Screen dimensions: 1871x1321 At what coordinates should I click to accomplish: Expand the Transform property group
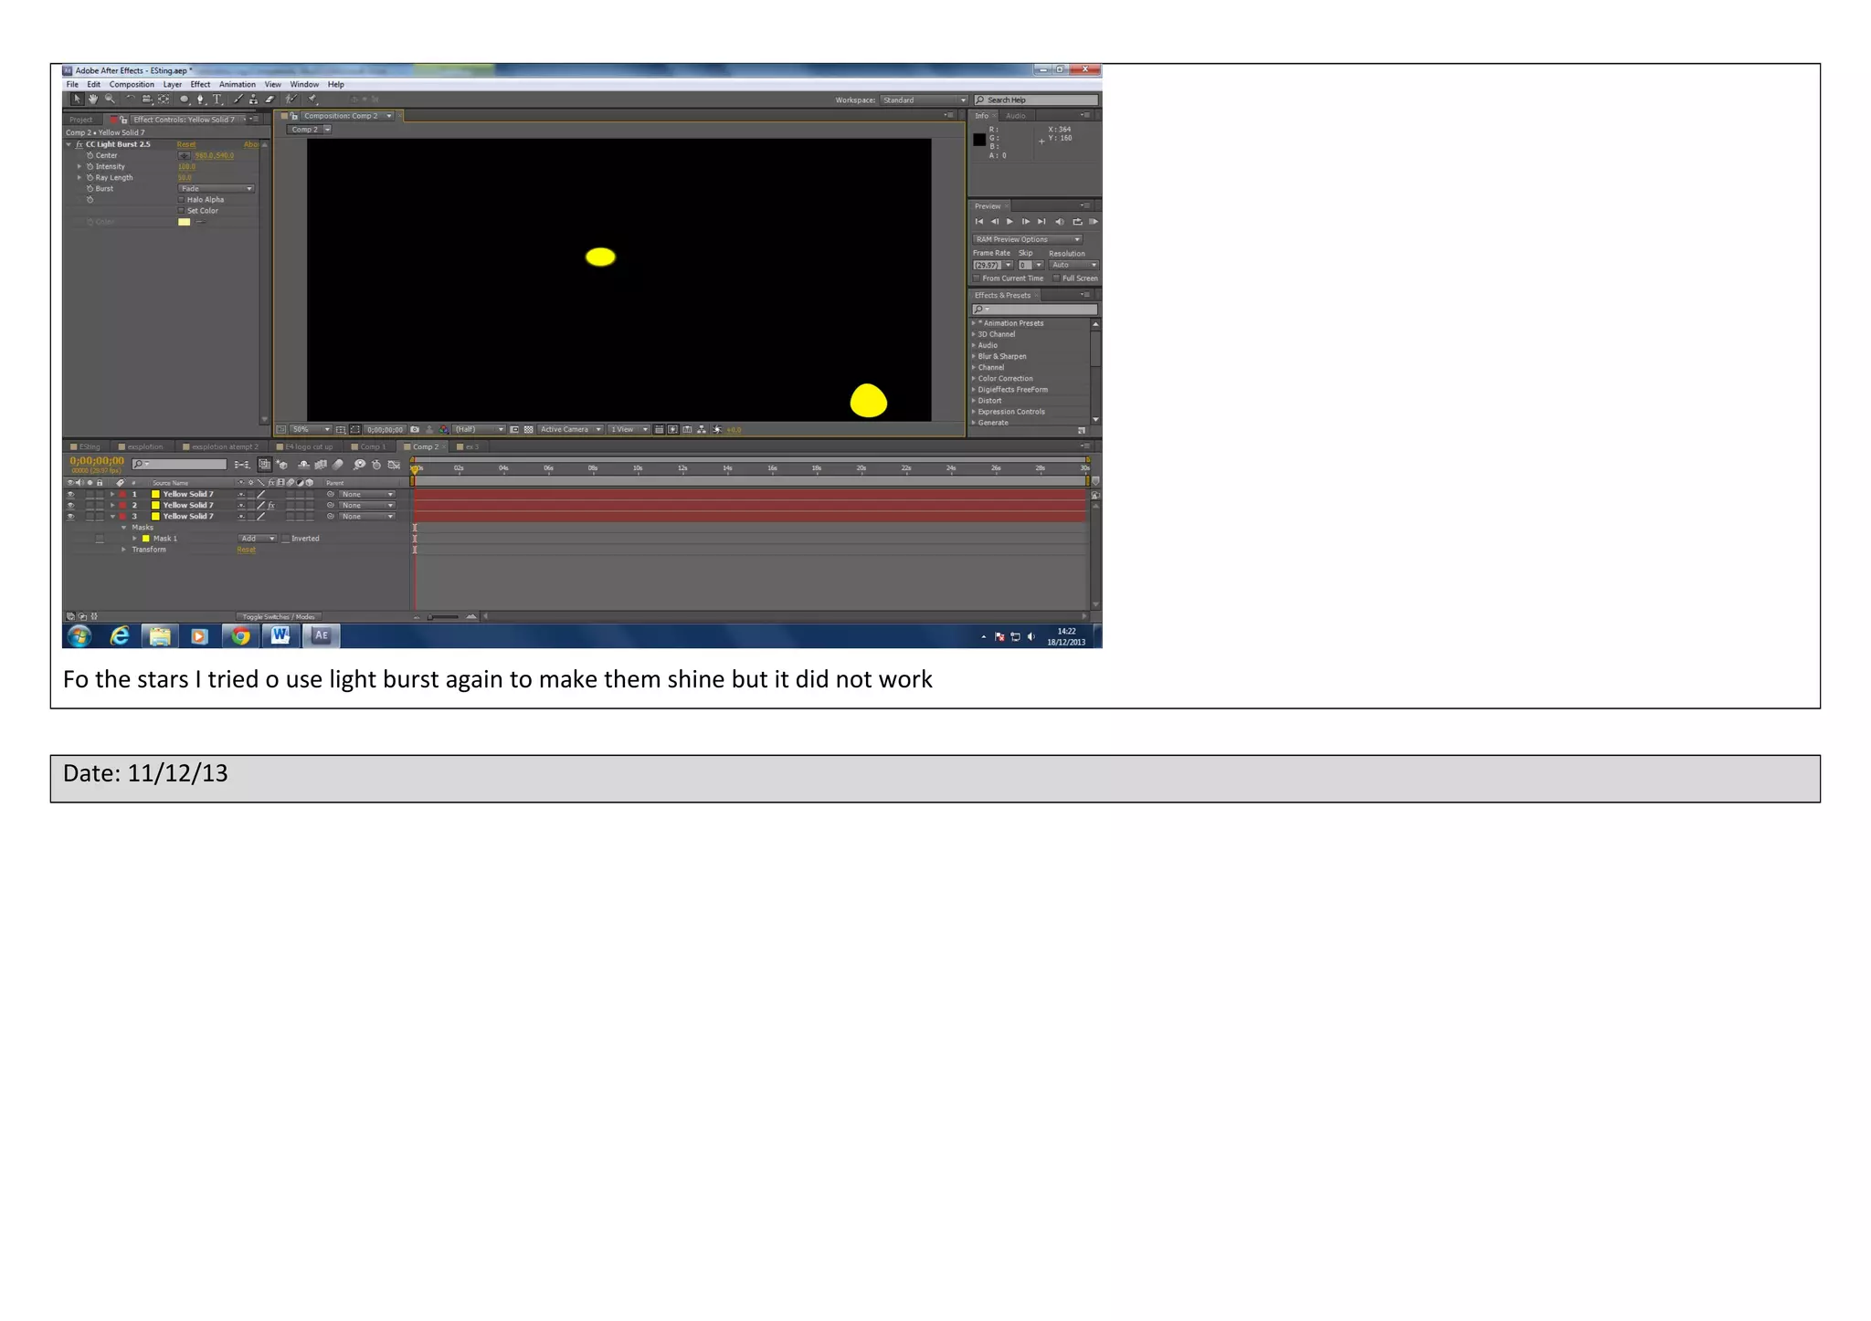pos(124,550)
